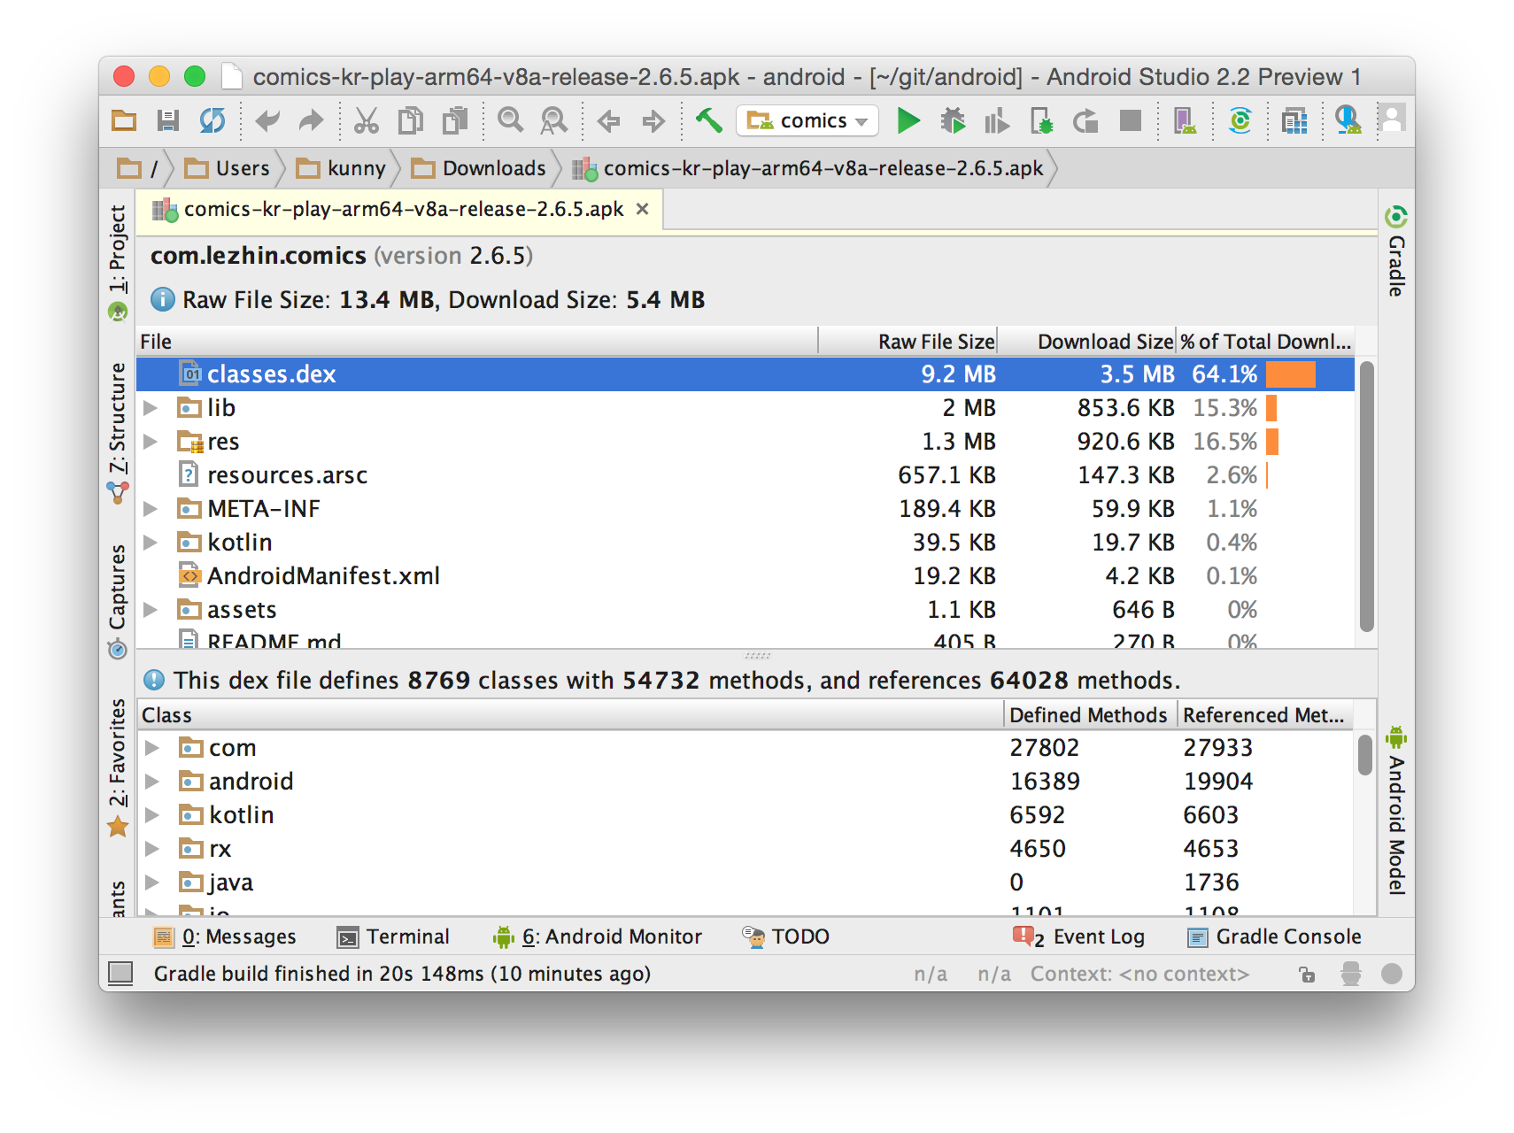Select the resources.arsc file row
The height and width of the screenshot is (1133, 1514).
[745, 475]
